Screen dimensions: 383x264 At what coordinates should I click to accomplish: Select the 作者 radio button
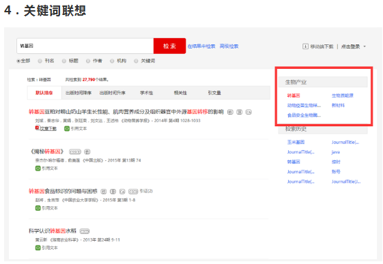tap(88, 61)
